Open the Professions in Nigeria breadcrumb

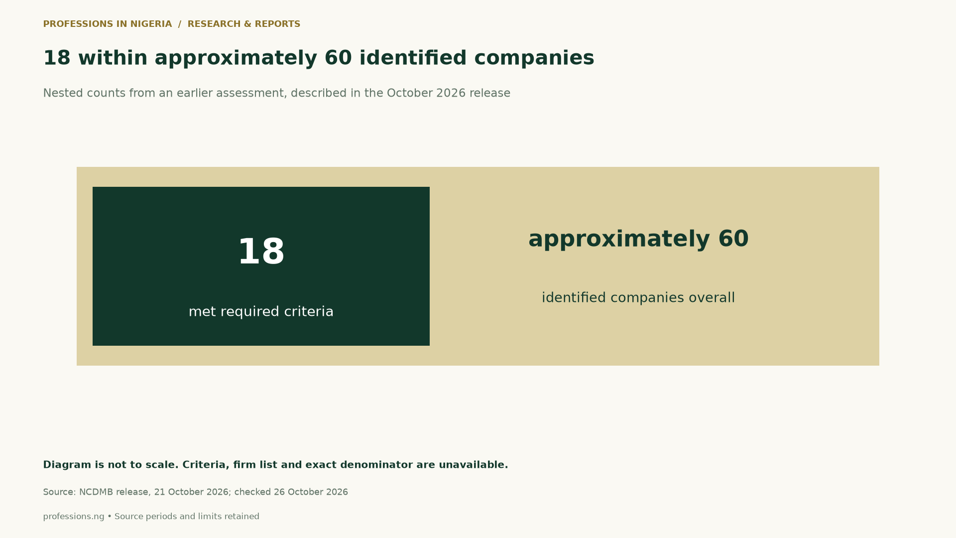click(x=108, y=24)
